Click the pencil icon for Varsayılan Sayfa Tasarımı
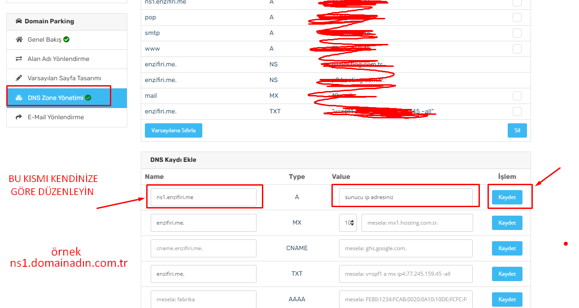579x308 pixels. coord(18,77)
